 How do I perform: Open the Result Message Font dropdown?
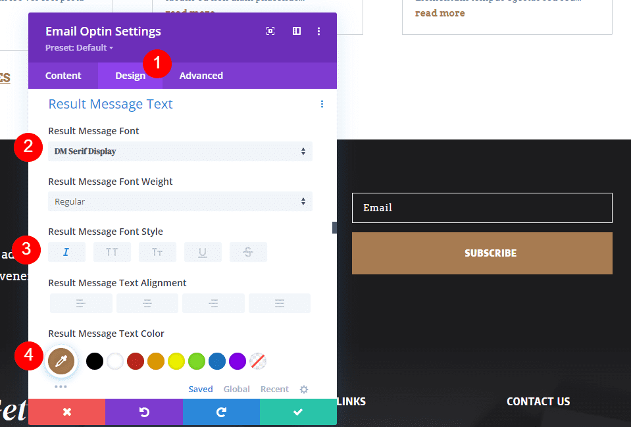(x=180, y=151)
